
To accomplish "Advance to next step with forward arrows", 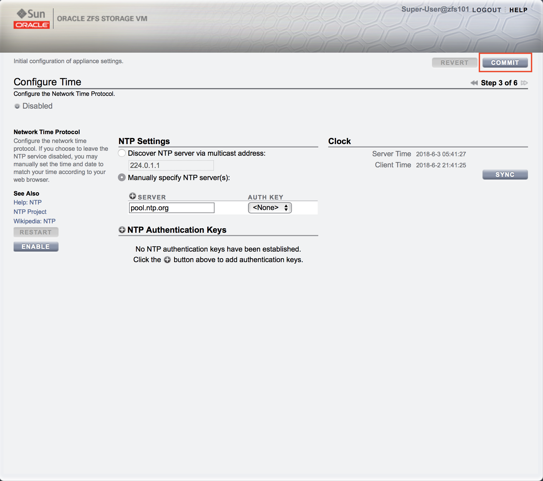I will click(524, 83).
